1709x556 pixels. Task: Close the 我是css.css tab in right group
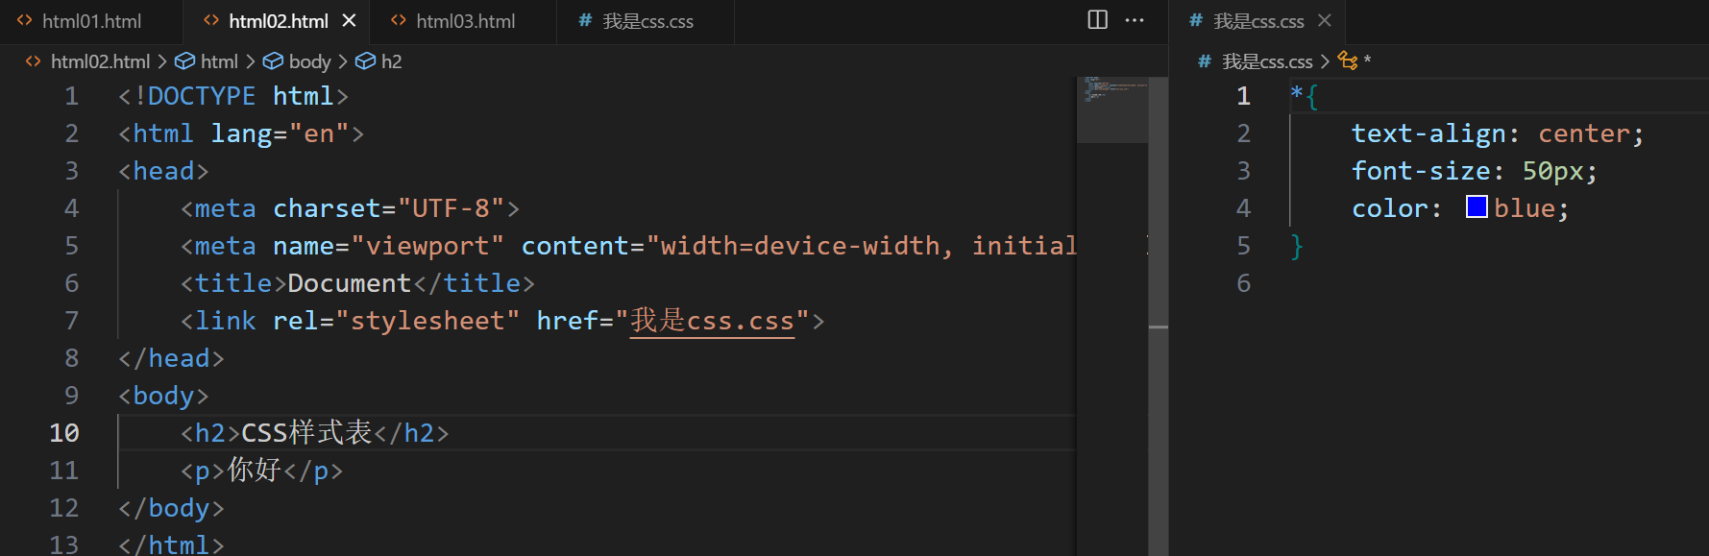(x=1325, y=20)
